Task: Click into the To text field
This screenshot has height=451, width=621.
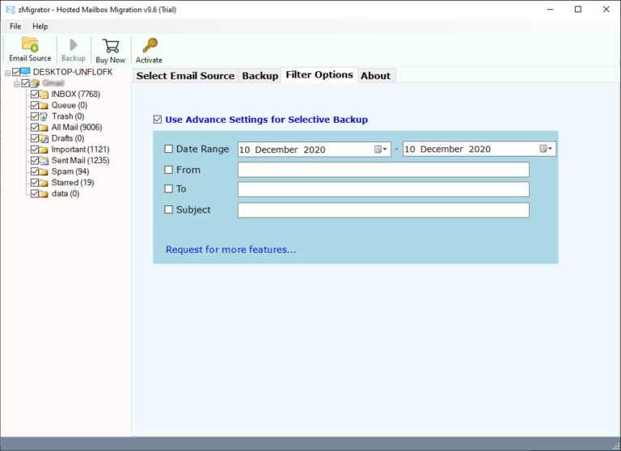Action: (383, 189)
